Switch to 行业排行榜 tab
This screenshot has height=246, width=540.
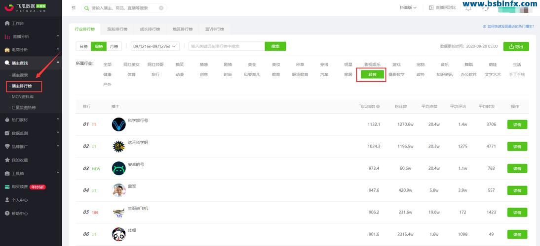point(85,29)
